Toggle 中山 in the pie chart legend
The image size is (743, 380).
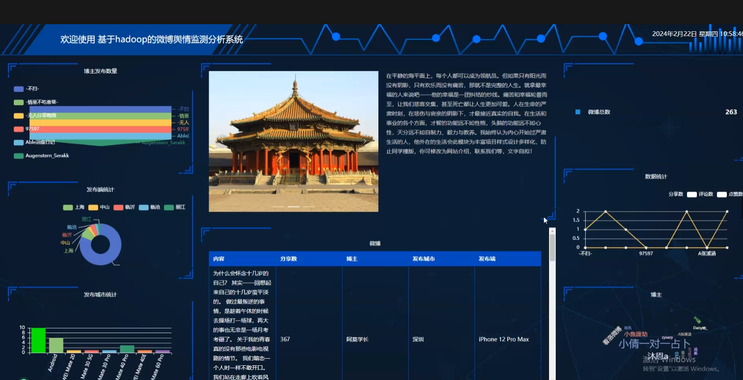coord(99,207)
